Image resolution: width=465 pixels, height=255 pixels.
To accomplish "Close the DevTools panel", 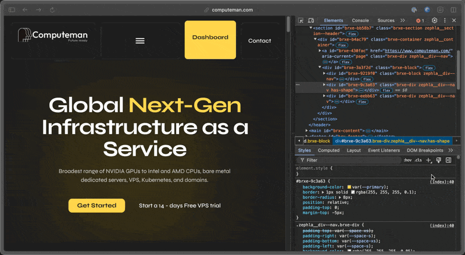I will point(454,20).
